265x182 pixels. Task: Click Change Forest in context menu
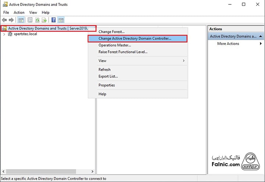(x=112, y=32)
